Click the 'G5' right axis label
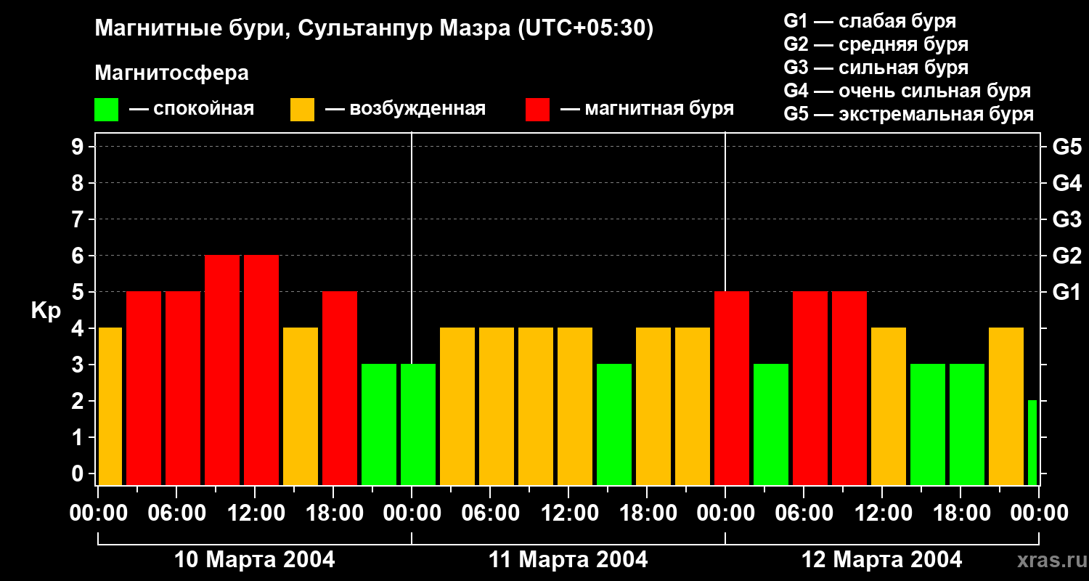 pyautogui.click(x=1066, y=147)
